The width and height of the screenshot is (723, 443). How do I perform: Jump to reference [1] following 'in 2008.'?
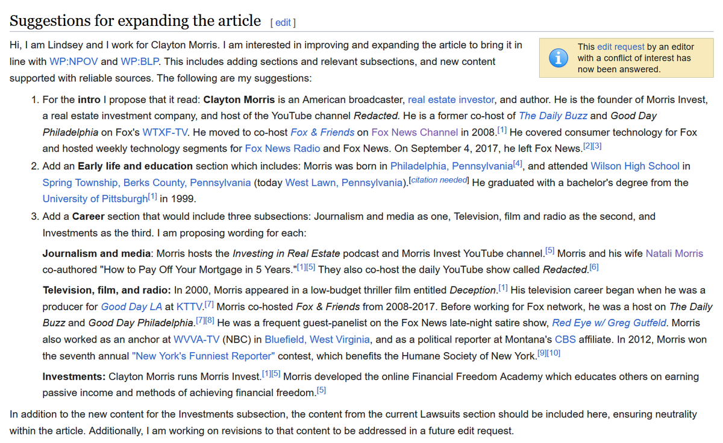click(x=502, y=129)
